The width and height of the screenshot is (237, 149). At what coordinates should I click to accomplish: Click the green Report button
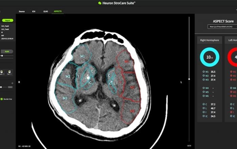(x=7, y=20)
